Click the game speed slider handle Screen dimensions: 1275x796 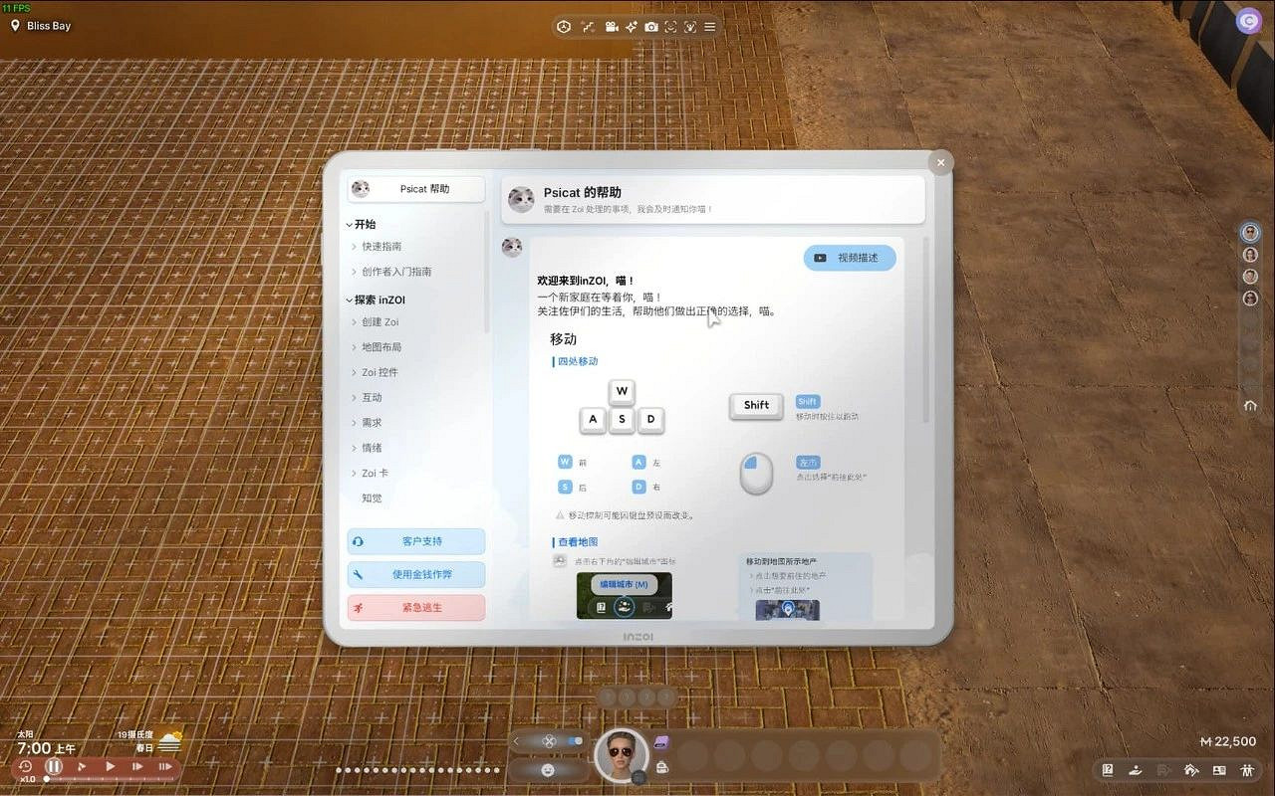coord(45,779)
